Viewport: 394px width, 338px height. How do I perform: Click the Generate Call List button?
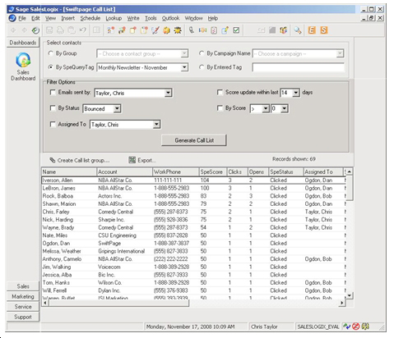[x=194, y=140]
